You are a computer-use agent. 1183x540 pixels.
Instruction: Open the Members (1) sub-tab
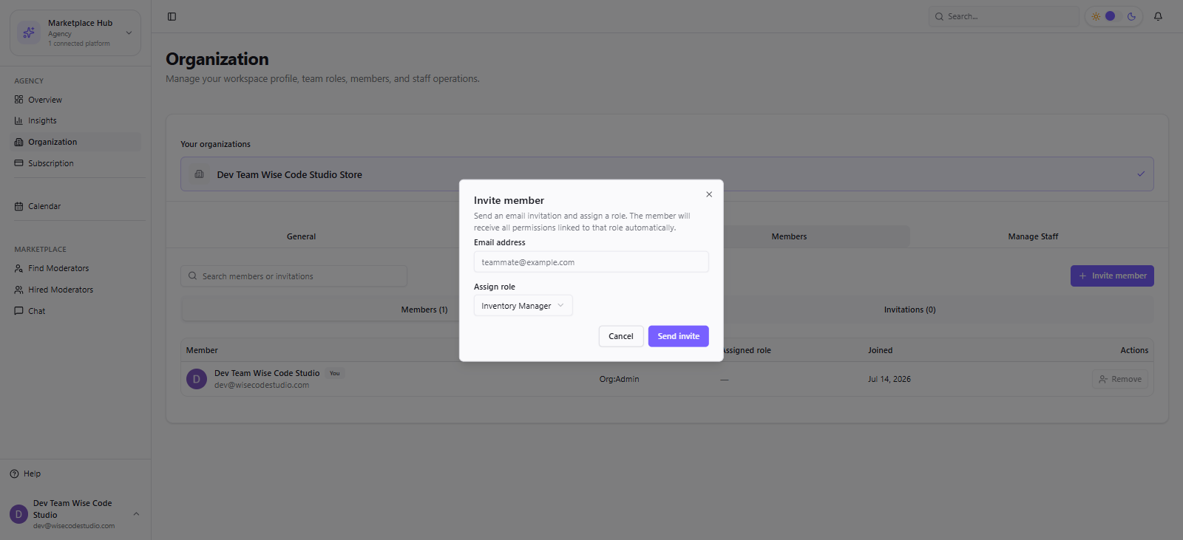[x=424, y=310]
